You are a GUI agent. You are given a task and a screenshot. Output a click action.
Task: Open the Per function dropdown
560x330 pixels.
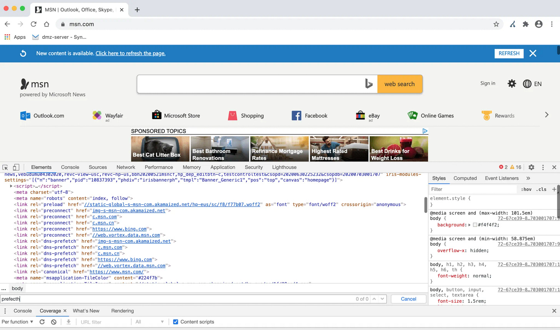[x=17, y=322]
